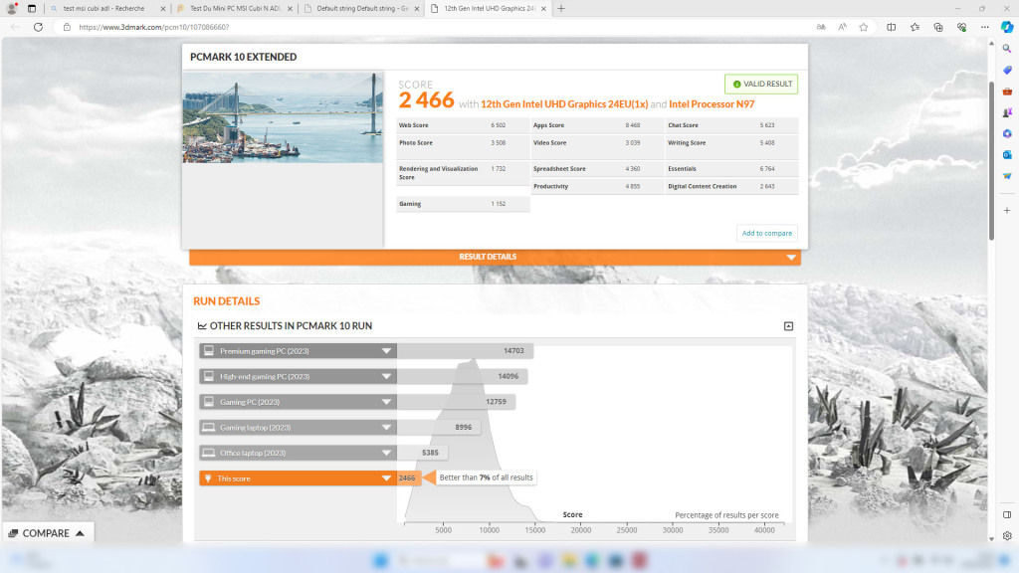Click the Photo Score value 3 508
The height and width of the screenshot is (573, 1019).
[498, 143]
